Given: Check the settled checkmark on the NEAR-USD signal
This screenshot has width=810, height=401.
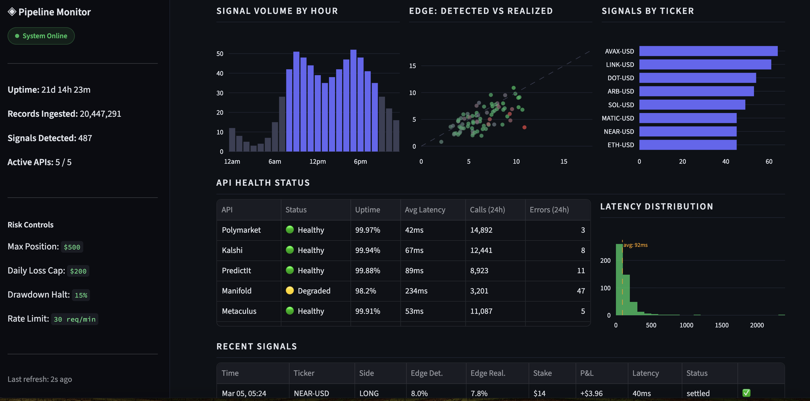Looking at the screenshot, I should [x=747, y=393].
